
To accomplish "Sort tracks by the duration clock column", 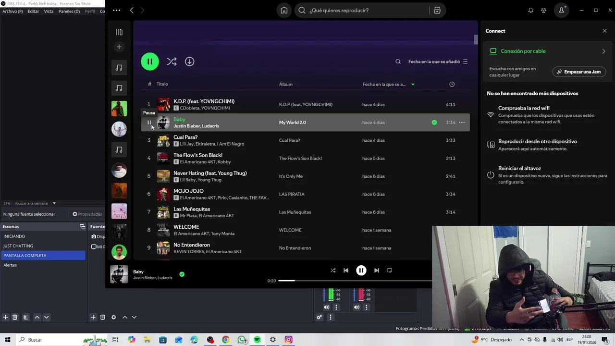I will (452, 84).
